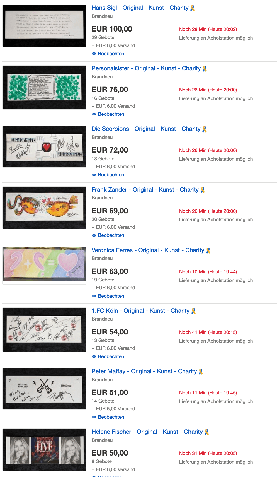This screenshot has width=277, height=477.
Task: Open the 1.FC Köln signed artwork thumbnail
Action: click(44, 330)
